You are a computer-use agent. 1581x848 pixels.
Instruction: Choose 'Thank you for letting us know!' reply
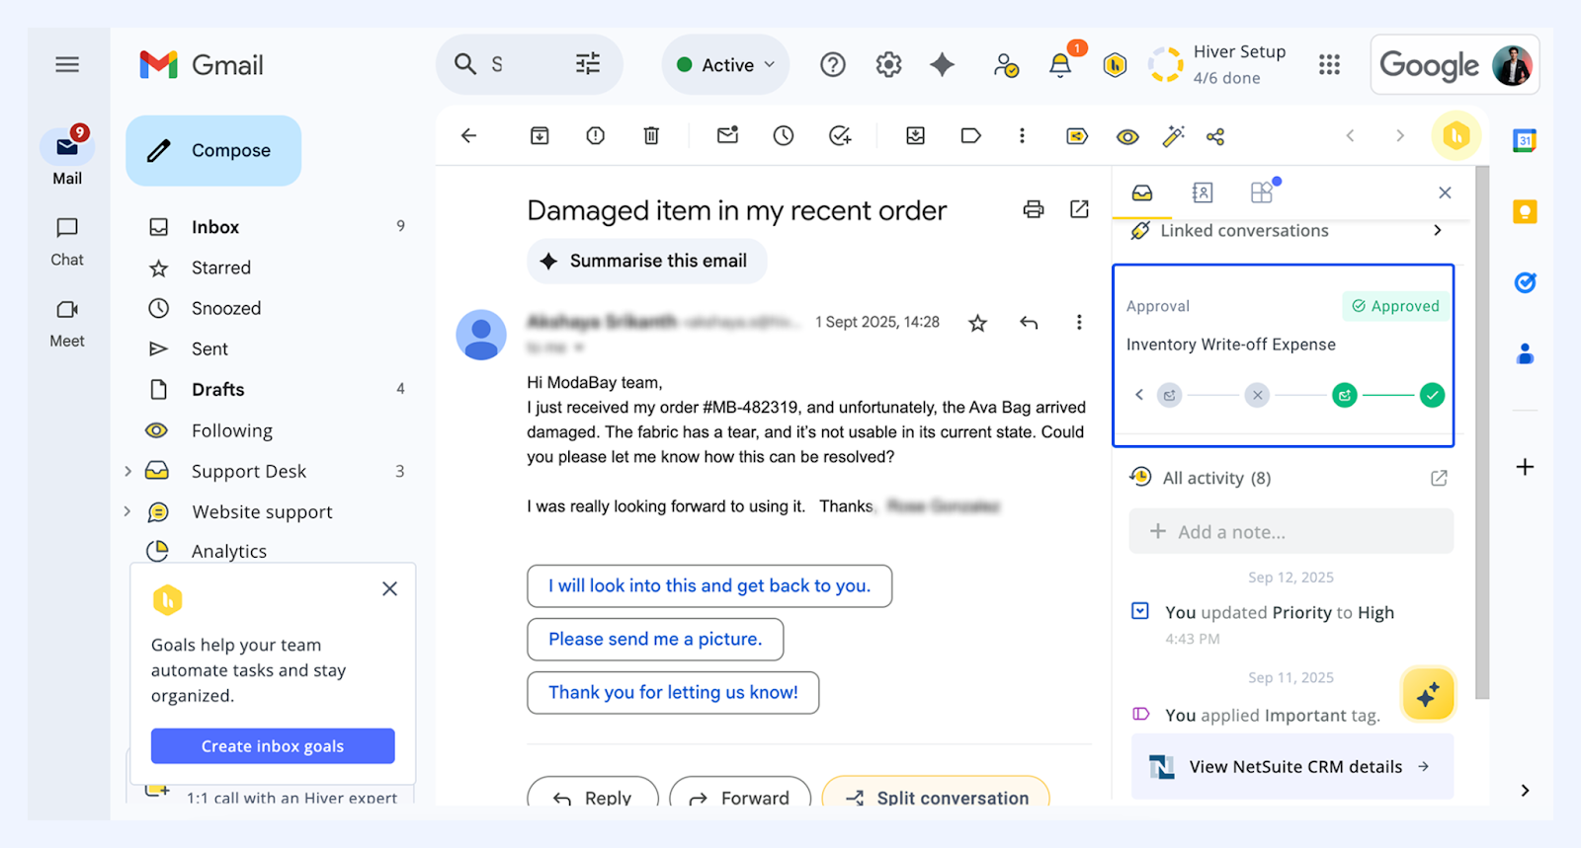(673, 693)
